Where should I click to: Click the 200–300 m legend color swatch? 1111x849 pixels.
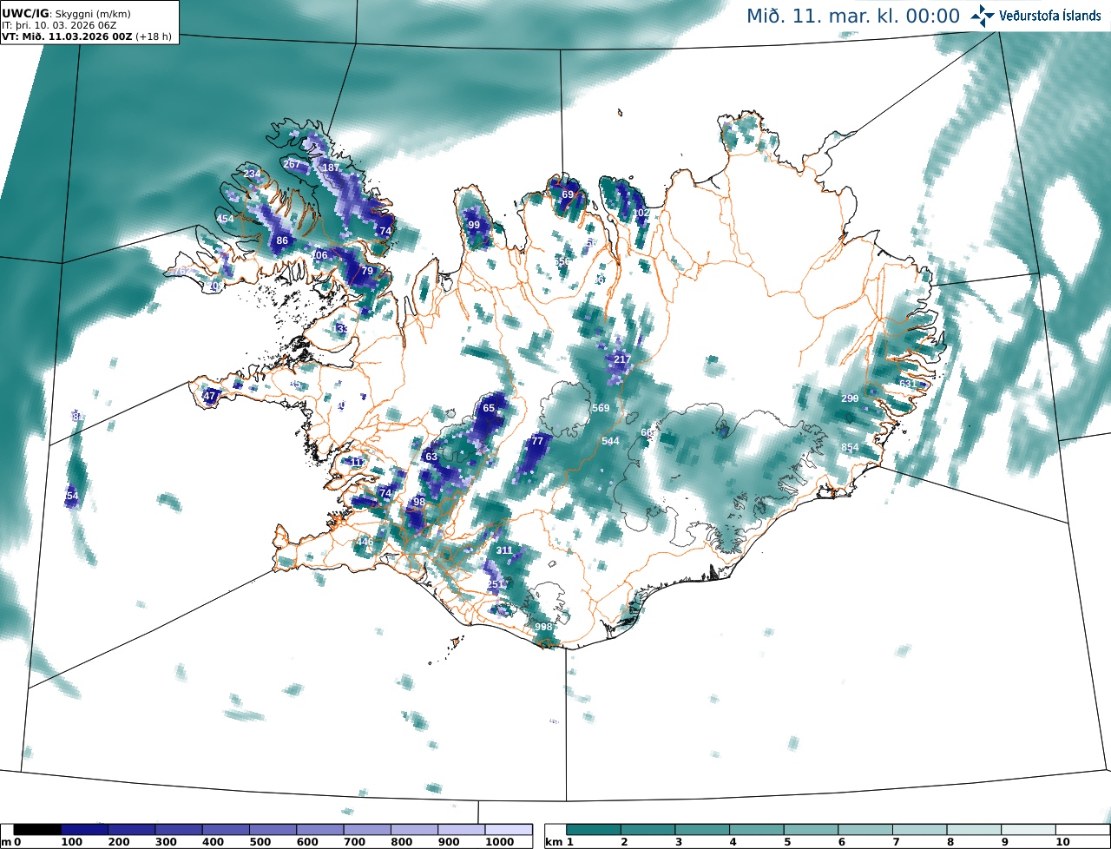(132, 831)
